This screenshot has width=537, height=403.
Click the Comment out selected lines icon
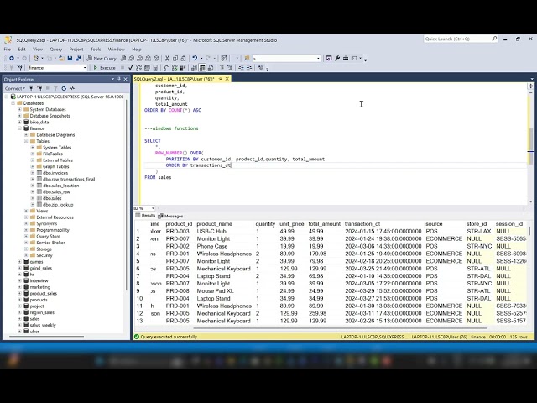(x=222, y=68)
